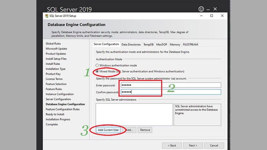
Task: Click the smiley feedback icon
Action: (x=201, y=9)
